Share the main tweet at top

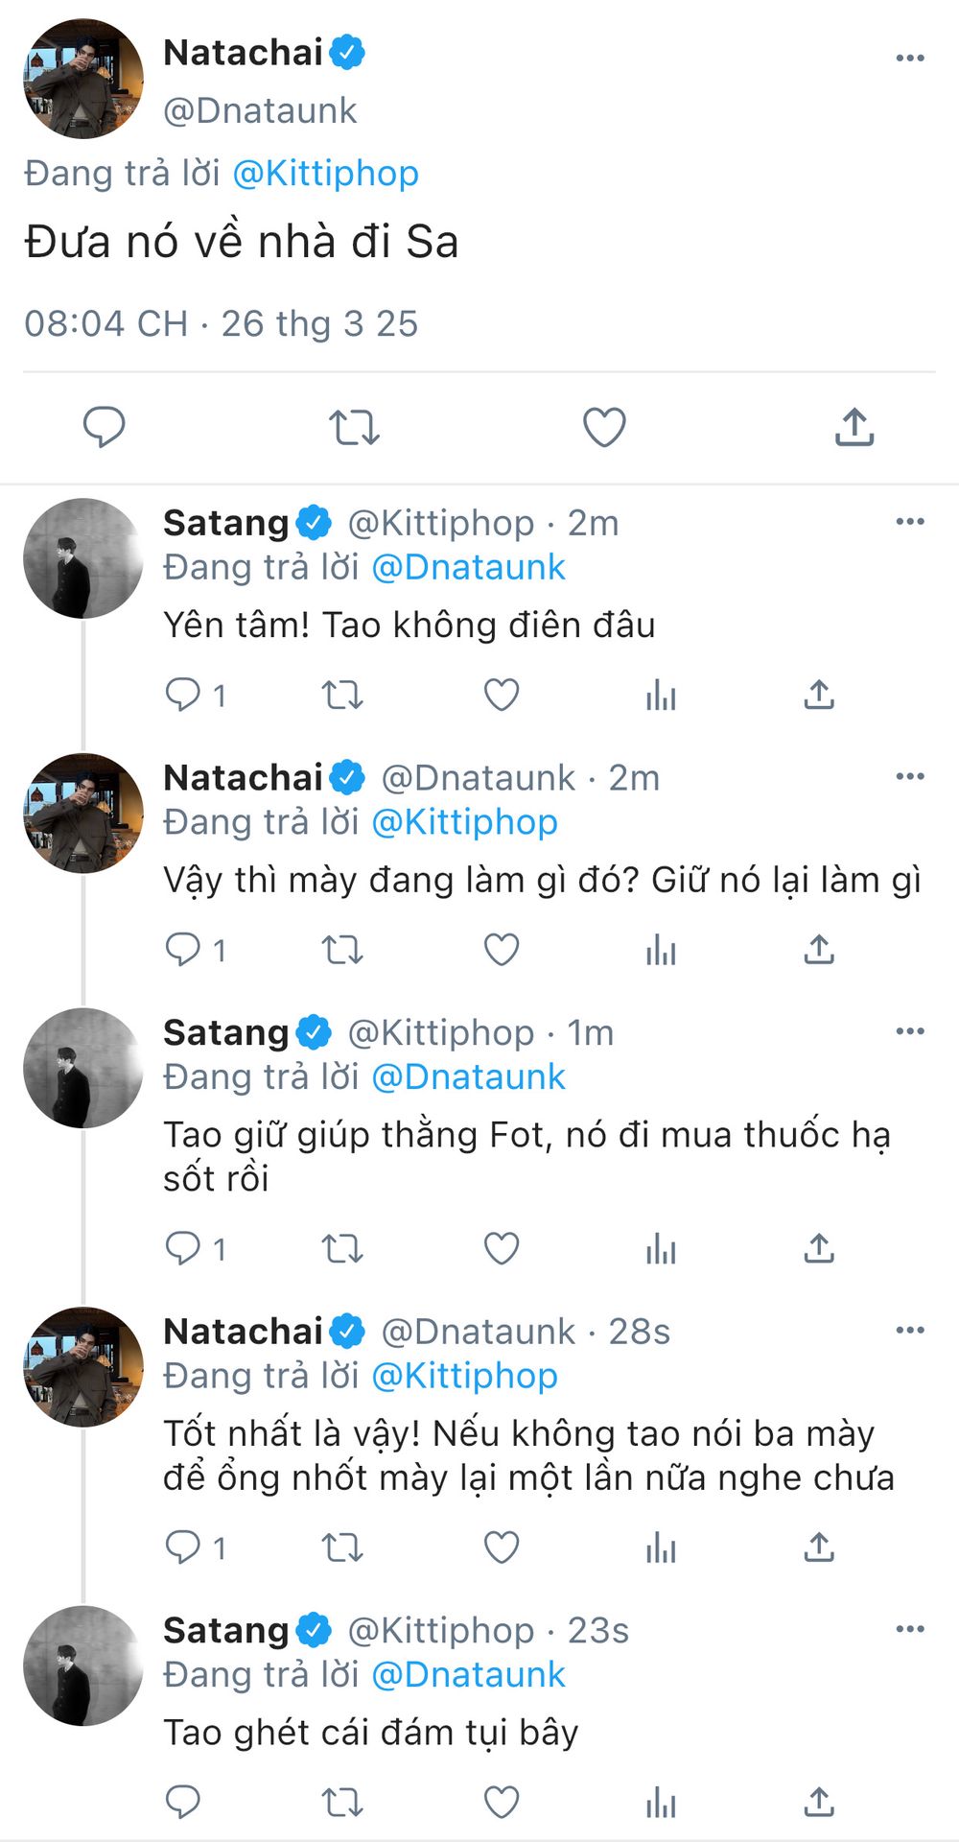[x=854, y=427]
